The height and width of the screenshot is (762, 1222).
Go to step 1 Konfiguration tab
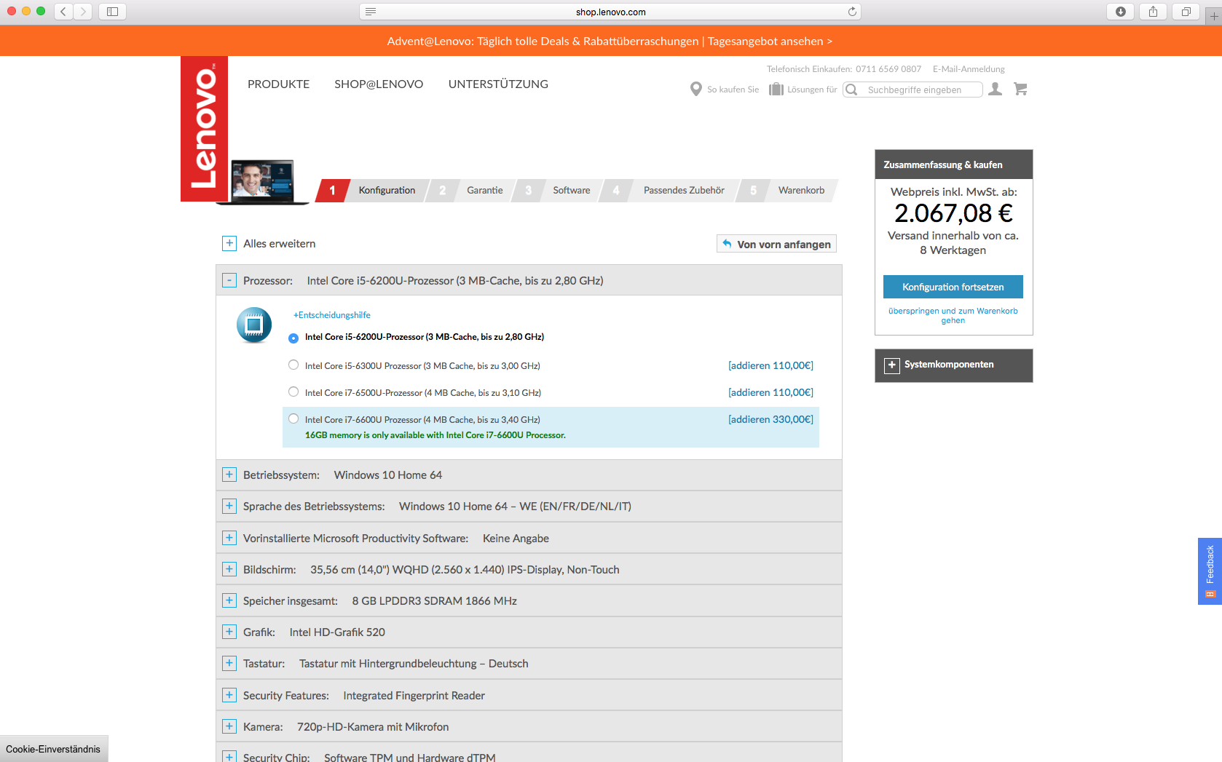(371, 191)
